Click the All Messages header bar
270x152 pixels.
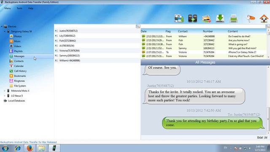(205, 62)
